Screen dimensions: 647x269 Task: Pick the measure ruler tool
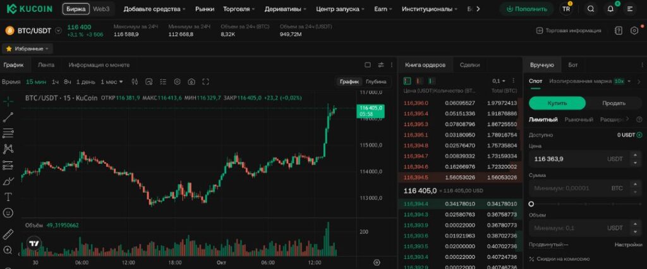tap(8, 234)
